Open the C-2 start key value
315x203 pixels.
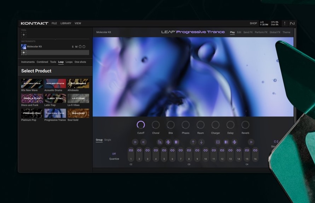click(x=276, y=142)
